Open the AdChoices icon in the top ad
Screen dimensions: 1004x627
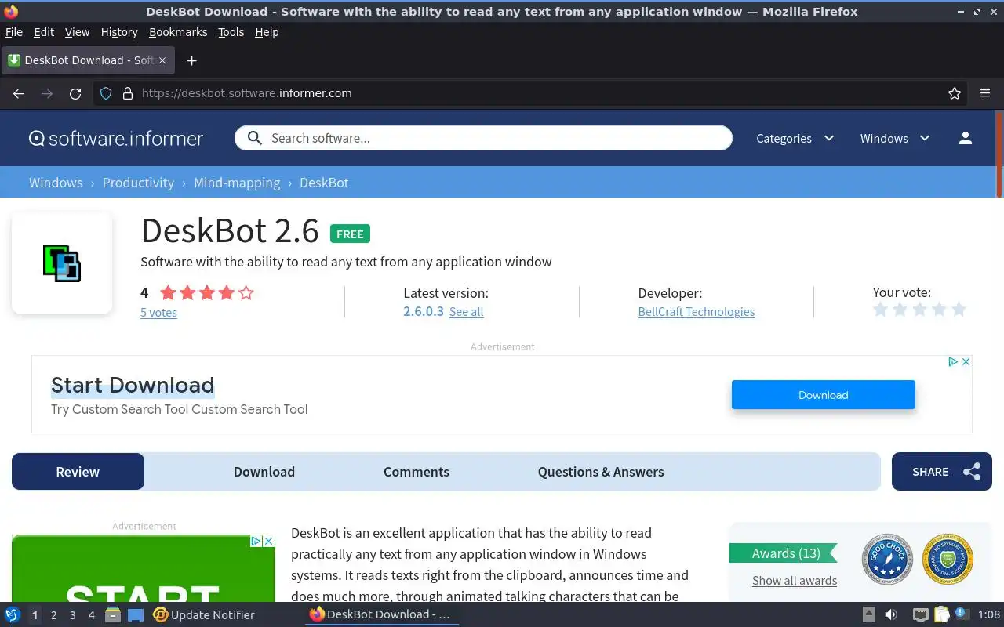click(x=953, y=361)
